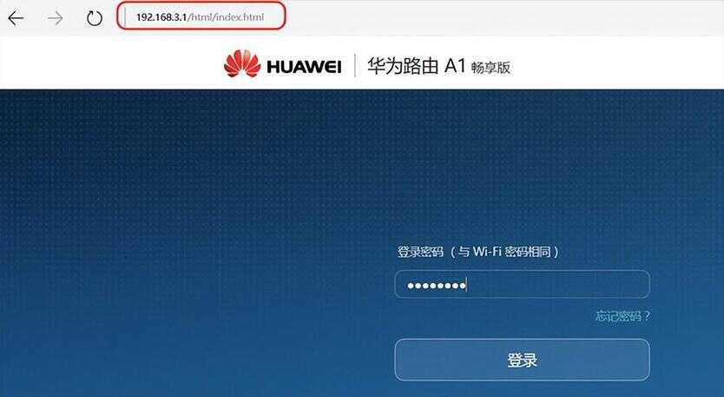Submit with the 登录 button
Screen dimensions: 724x397
click(523, 360)
